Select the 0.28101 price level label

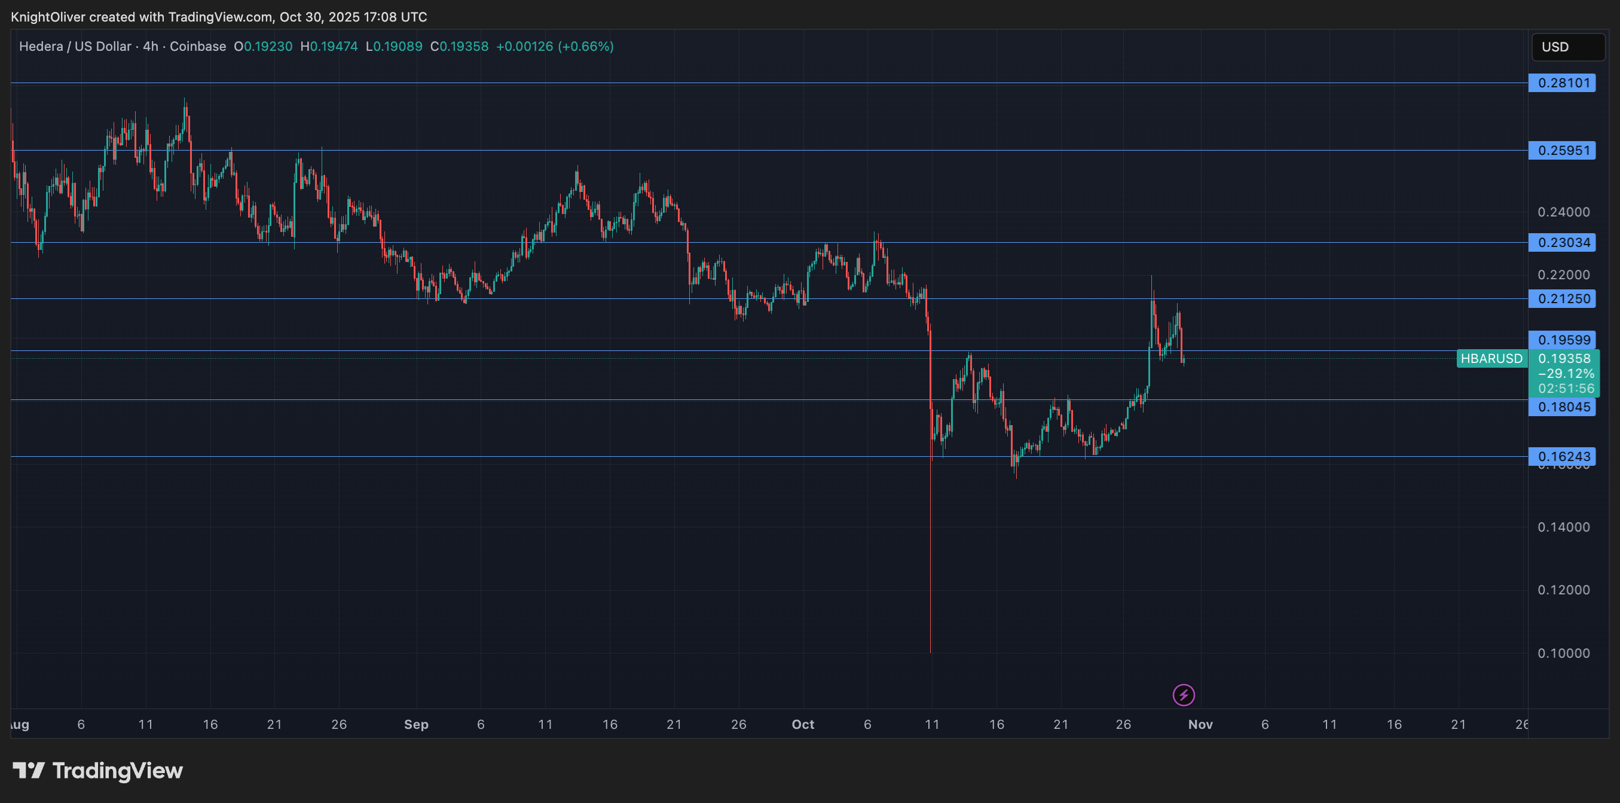pyautogui.click(x=1562, y=83)
